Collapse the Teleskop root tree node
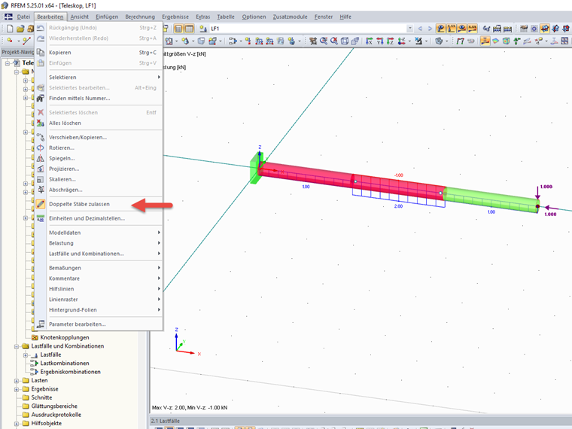 [8, 63]
